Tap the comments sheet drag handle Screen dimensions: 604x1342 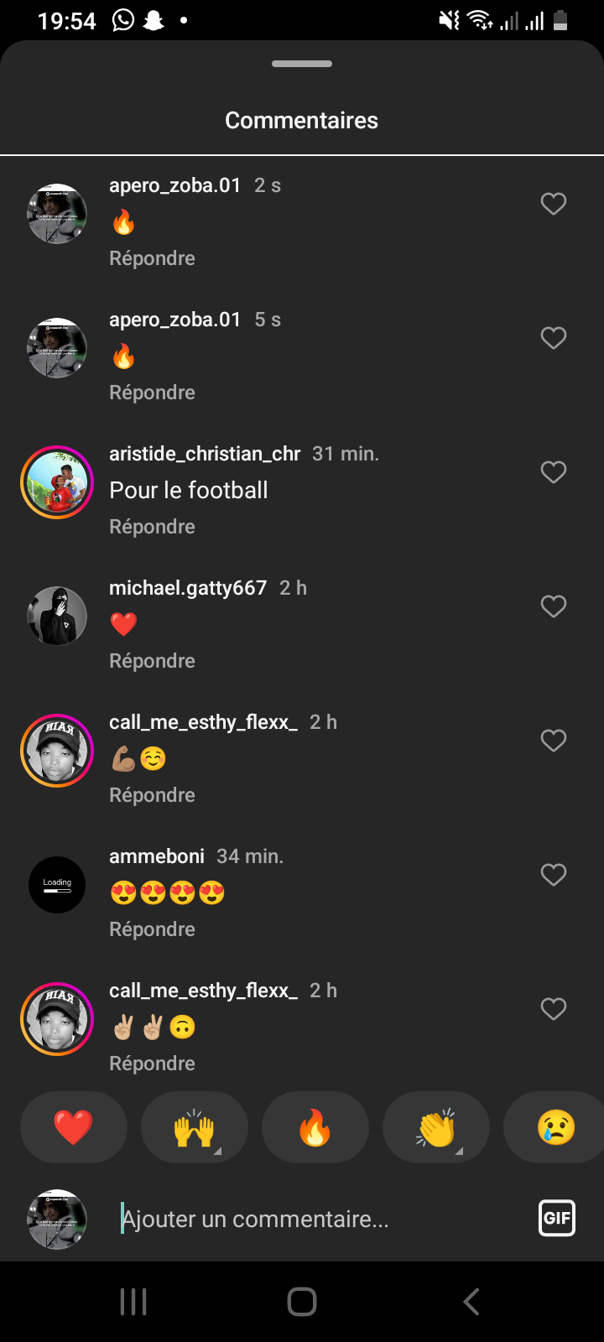pos(302,64)
